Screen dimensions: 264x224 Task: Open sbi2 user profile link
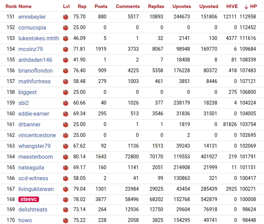(x=24, y=103)
